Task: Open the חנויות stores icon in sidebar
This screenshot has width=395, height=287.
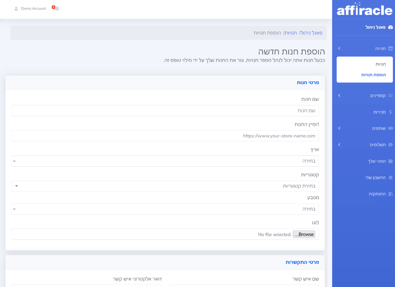Action: click(390, 48)
